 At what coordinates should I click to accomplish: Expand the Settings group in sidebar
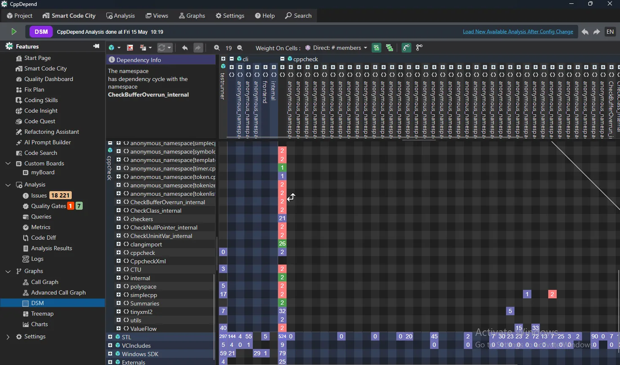coord(8,336)
